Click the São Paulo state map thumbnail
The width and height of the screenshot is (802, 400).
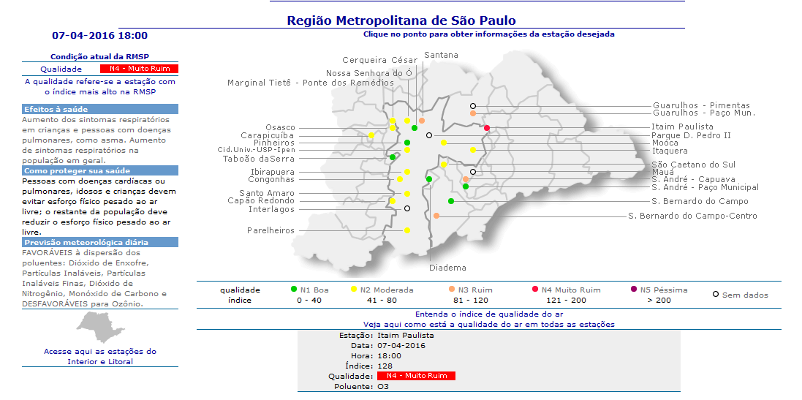[x=99, y=327]
